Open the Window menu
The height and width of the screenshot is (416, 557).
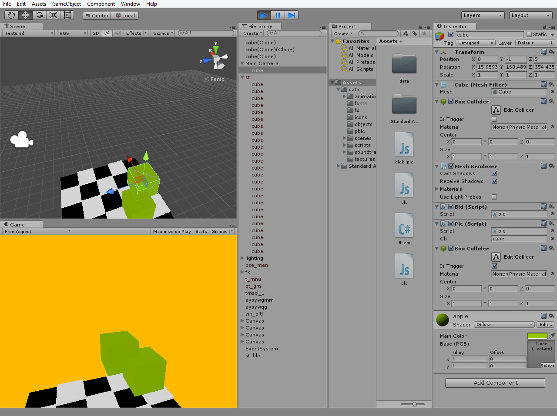(131, 4)
